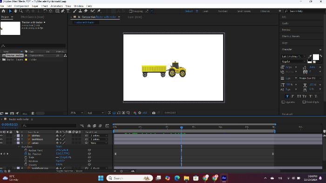
Task: Select the Pen tool
Action: click(62, 11)
